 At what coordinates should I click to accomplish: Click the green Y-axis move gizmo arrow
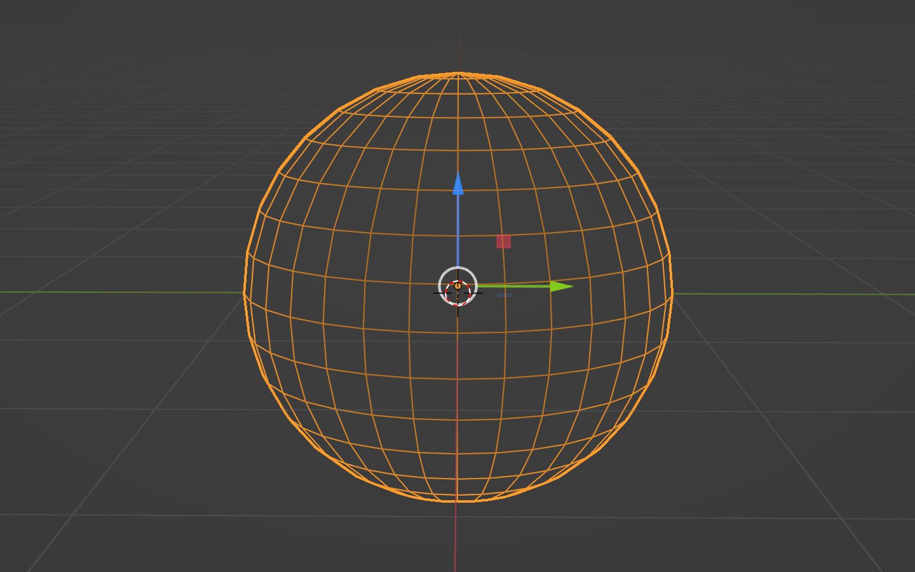click(x=561, y=286)
